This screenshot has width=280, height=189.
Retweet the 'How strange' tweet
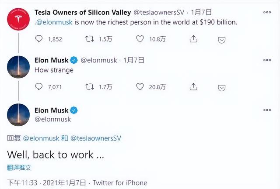(90, 87)
